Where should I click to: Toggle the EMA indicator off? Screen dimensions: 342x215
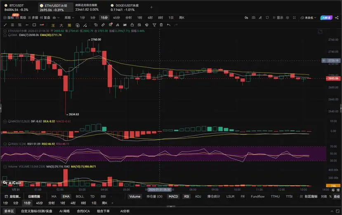[66, 197]
